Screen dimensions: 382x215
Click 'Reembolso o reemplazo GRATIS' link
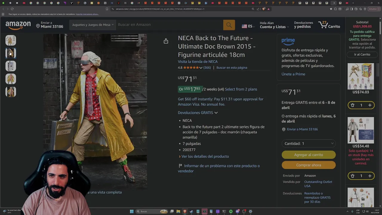[x=317, y=197]
